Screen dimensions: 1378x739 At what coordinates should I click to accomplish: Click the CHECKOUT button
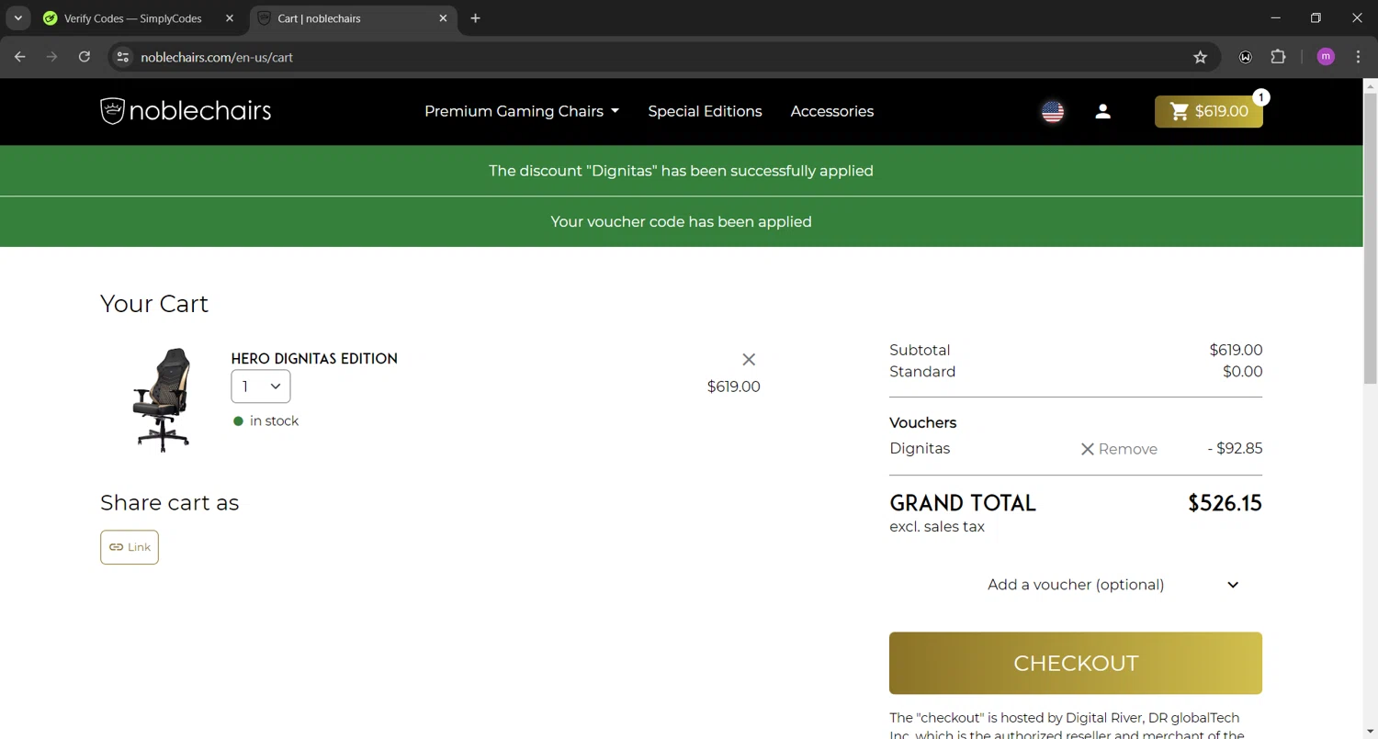tap(1076, 663)
